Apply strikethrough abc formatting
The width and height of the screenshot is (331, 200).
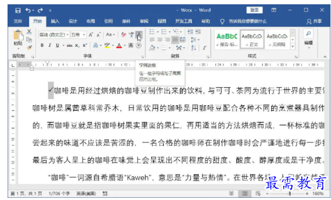69,45
